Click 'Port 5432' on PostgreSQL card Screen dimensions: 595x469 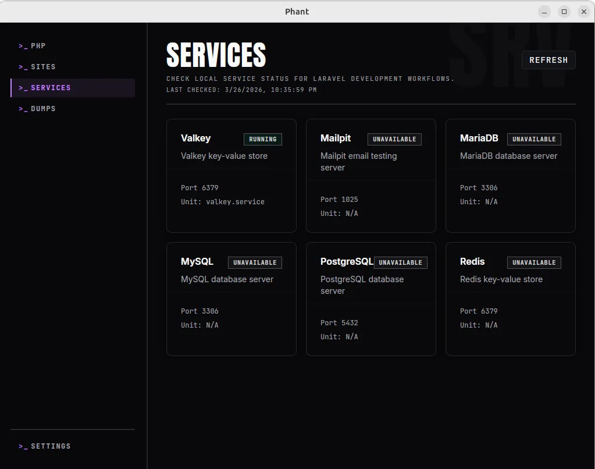(x=339, y=323)
